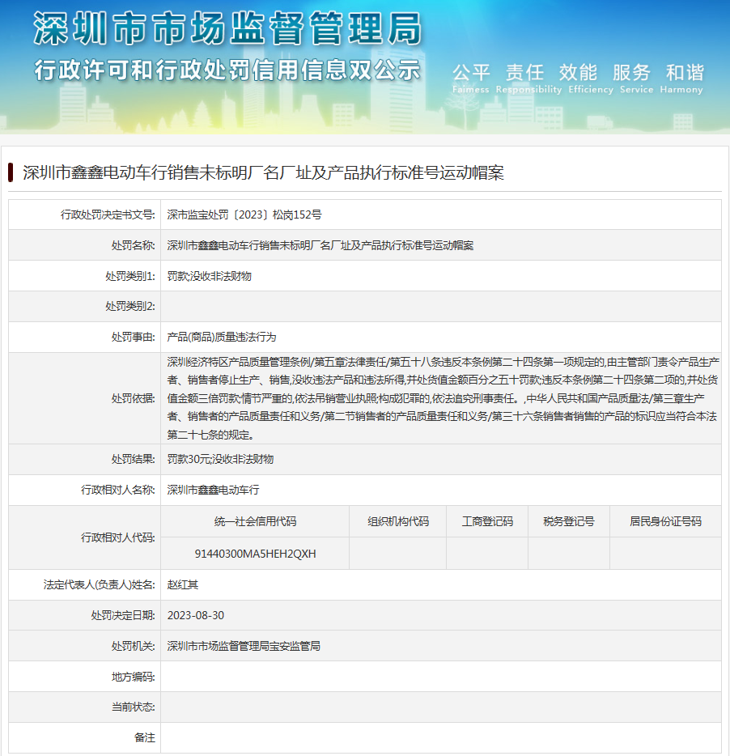Click the 处罚名称 value in the table

pos(320,245)
